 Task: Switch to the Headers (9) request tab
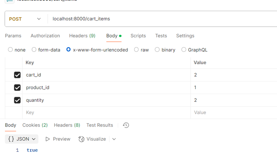82,36
